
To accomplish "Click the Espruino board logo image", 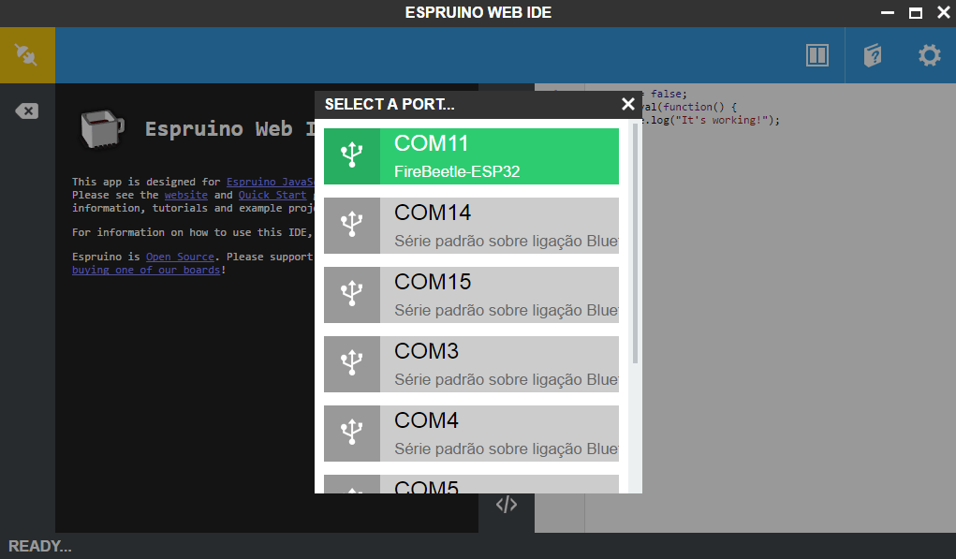I will tap(103, 127).
